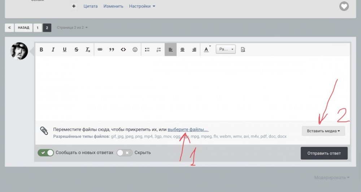Apply strikethrough formatting
The image size is (361, 192).
pos(76,50)
